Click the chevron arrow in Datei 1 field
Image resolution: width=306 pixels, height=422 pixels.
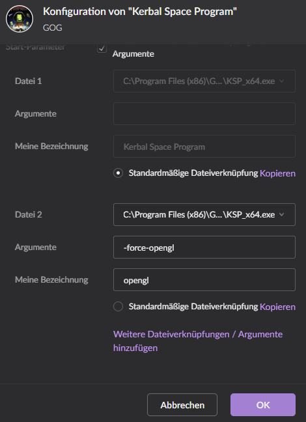pos(282,81)
